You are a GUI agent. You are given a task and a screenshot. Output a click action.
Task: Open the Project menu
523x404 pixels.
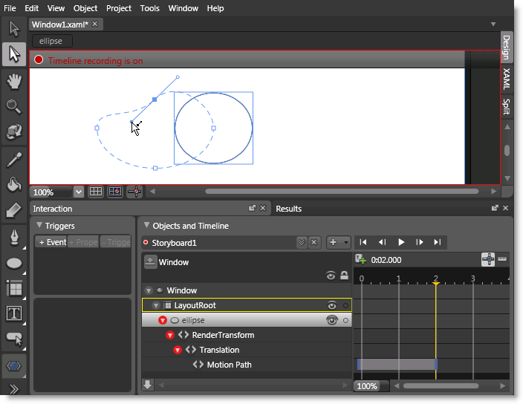pos(119,8)
